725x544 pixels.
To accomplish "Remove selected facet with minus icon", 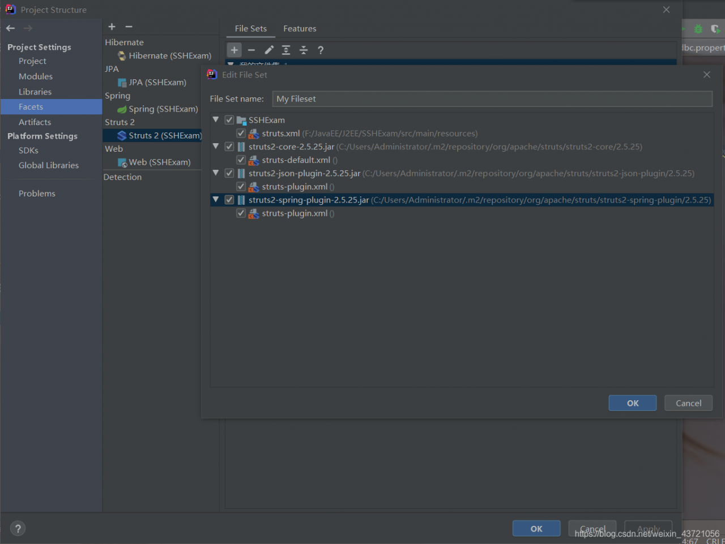I will point(129,27).
